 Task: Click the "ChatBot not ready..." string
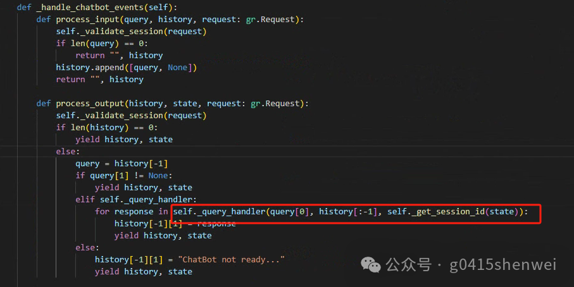pyautogui.click(x=231, y=260)
